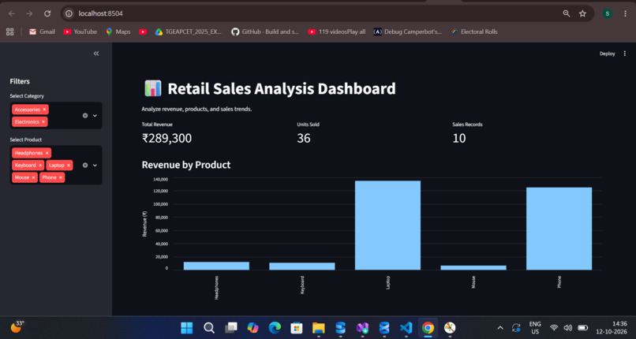
Task: View site information for localhost
Action: [69, 13]
